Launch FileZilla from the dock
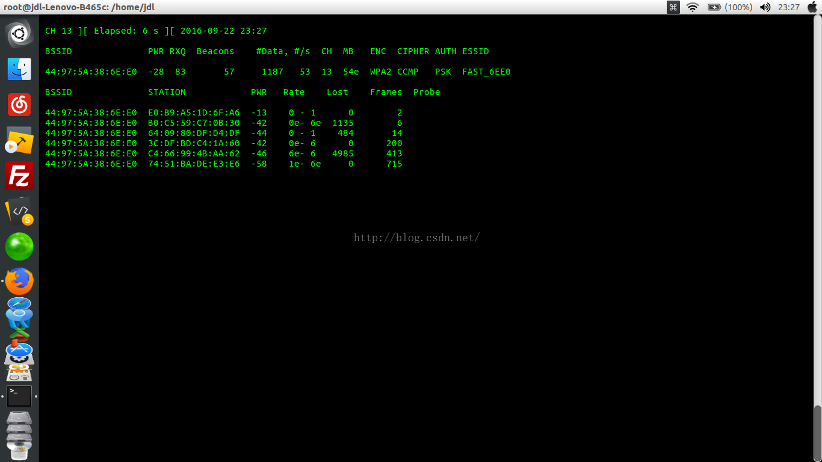 point(19,176)
